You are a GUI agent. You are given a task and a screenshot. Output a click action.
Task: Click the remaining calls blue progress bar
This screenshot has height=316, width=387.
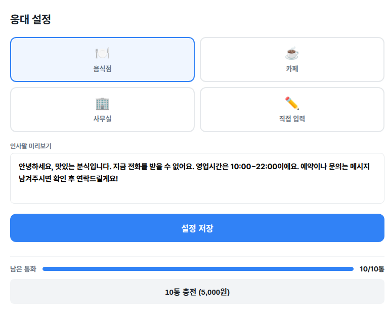[x=197, y=269]
